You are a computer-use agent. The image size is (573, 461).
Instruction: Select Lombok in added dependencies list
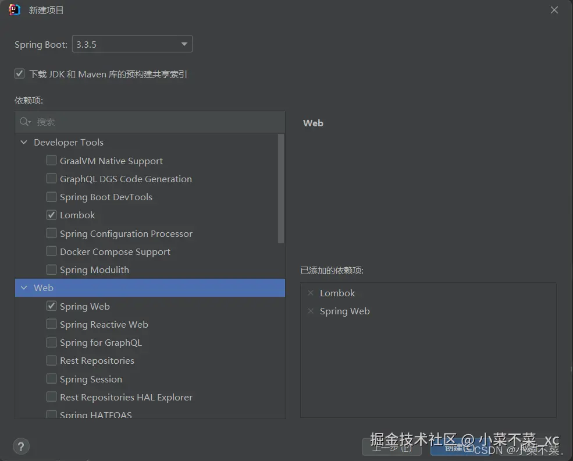coord(337,293)
